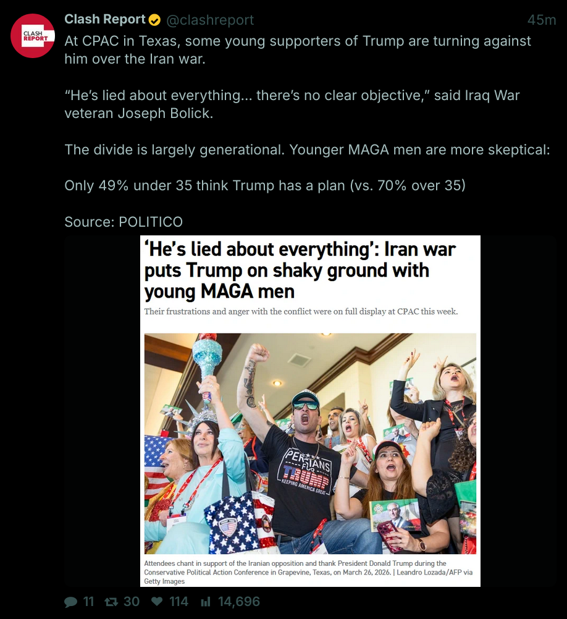Open replies via the comment bubble icon
567x619 pixels.
click(x=70, y=602)
